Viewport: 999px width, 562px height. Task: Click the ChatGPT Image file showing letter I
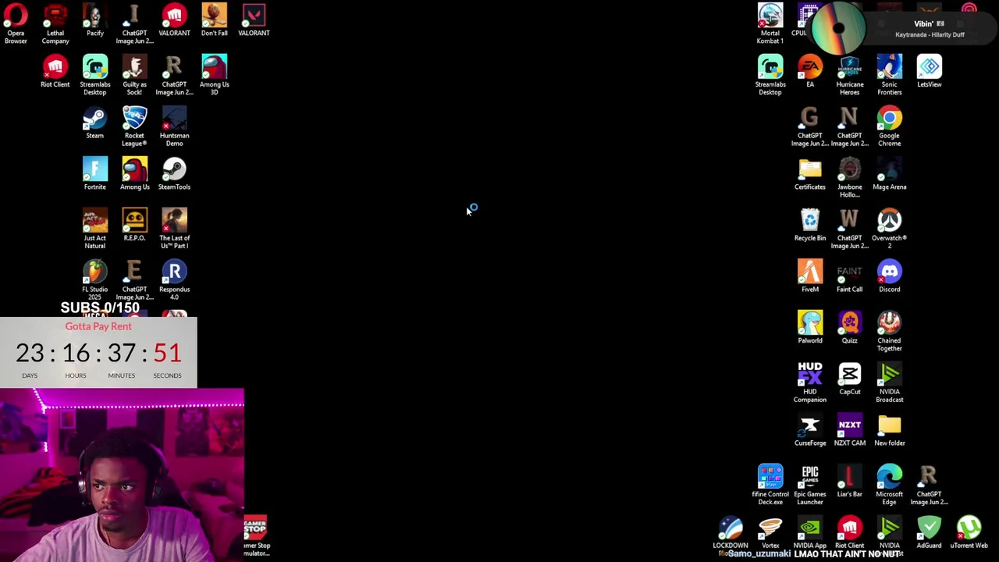click(134, 22)
